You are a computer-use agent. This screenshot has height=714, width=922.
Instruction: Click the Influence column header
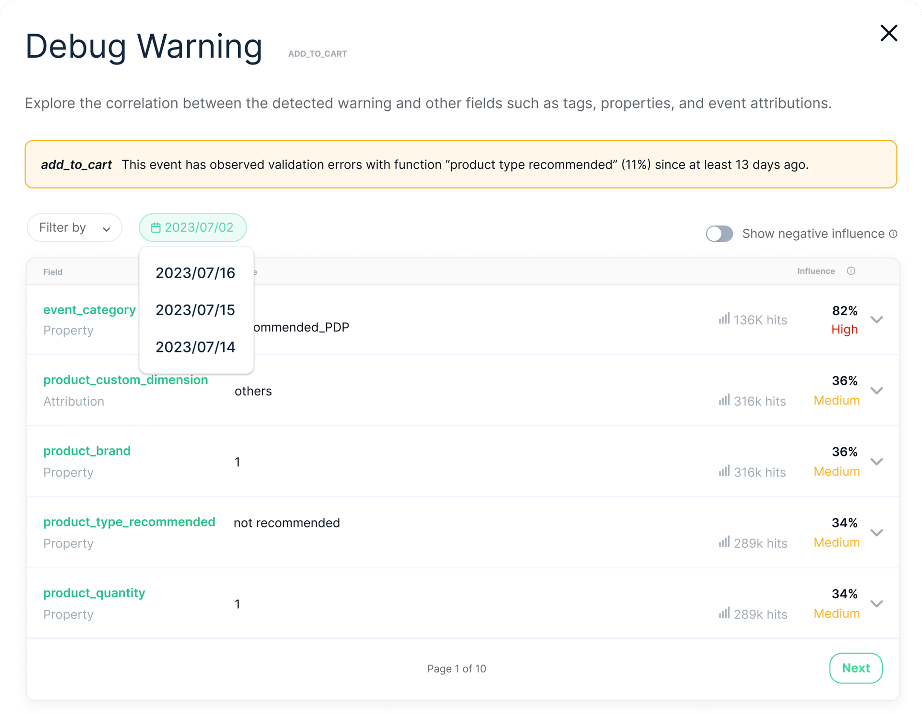(x=816, y=271)
